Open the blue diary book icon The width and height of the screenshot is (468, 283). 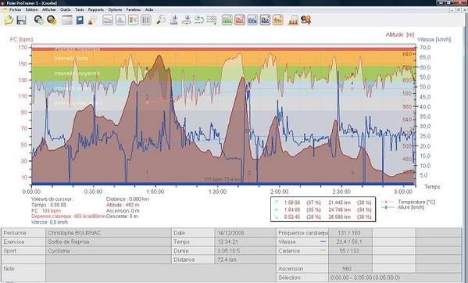click(x=80, y=20)
